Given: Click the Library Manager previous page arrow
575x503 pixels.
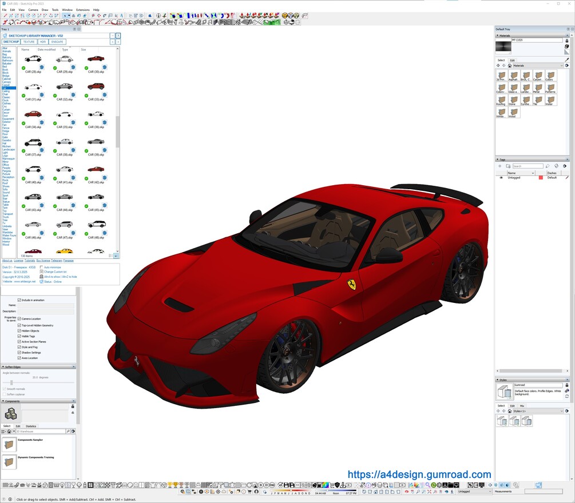Looking at the screenshot, I should [x=113, y=42].
